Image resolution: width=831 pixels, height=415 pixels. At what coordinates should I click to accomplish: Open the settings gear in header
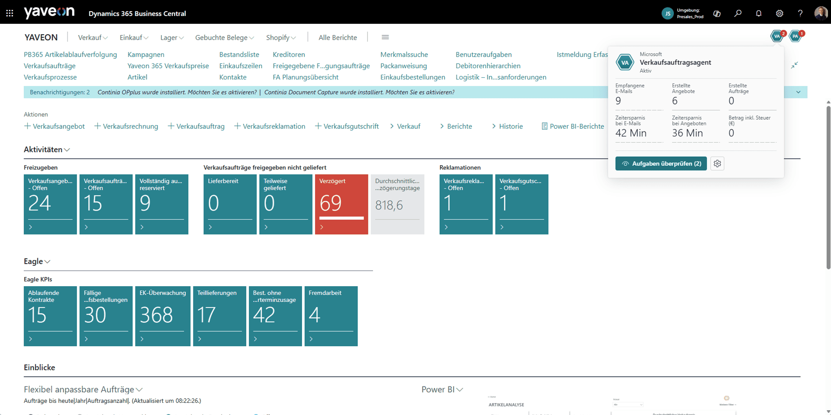[x=779, y=13]
